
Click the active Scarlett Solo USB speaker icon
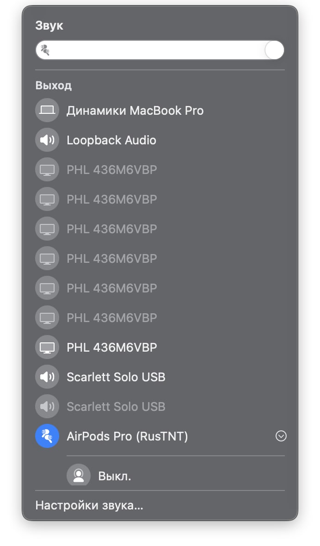point(47,377)
